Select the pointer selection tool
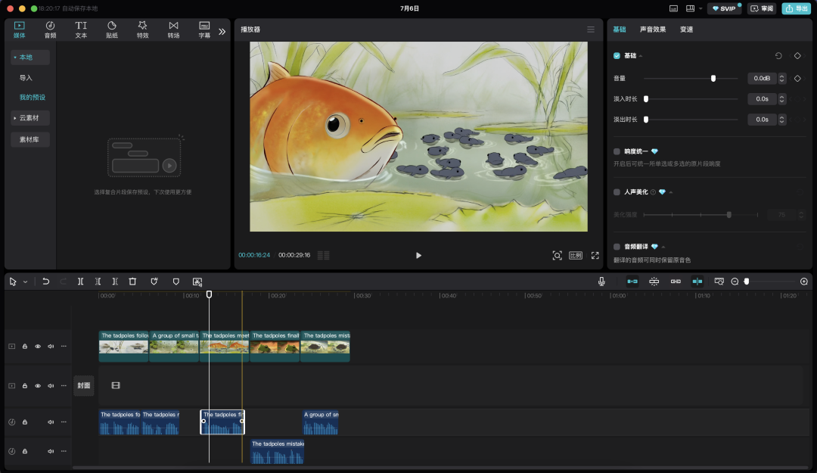This screenshot has width=817, height=473. [13, 282]
